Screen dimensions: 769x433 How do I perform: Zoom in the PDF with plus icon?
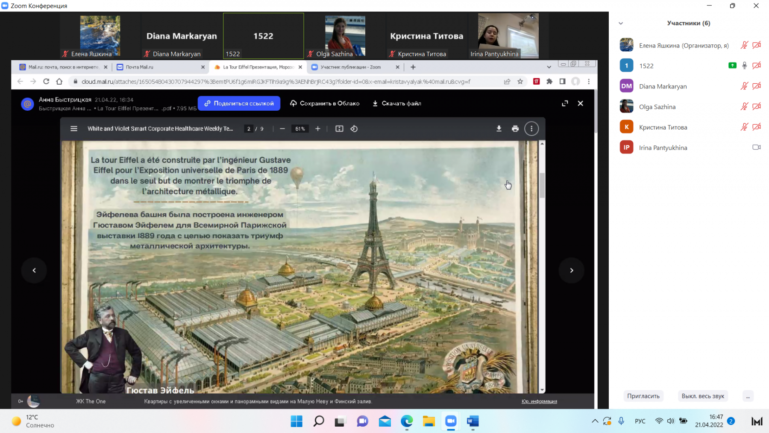(318, 129)
